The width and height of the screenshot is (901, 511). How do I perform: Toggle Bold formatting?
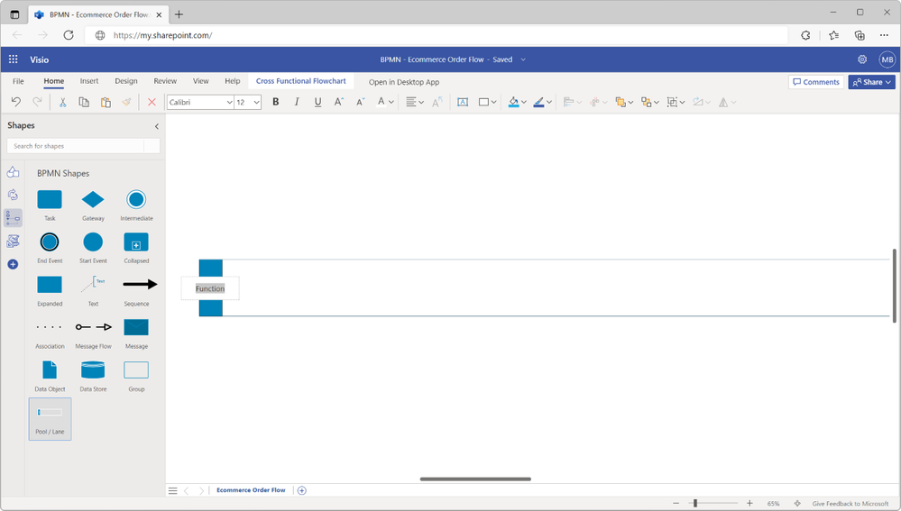pos(276,102)
